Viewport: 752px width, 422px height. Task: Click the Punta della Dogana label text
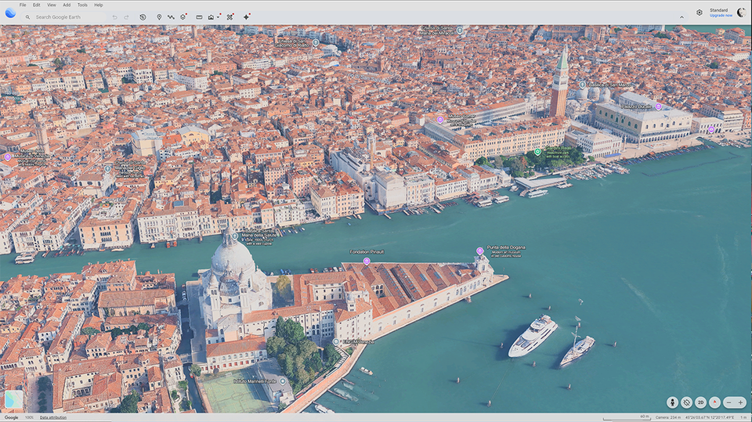coord(506,248)
